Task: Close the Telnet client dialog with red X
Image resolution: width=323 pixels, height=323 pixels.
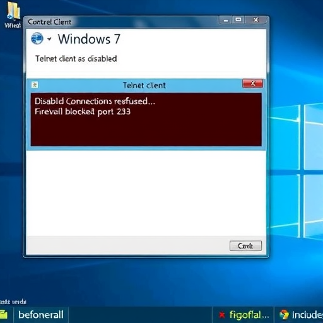Action: click(252, 83)
